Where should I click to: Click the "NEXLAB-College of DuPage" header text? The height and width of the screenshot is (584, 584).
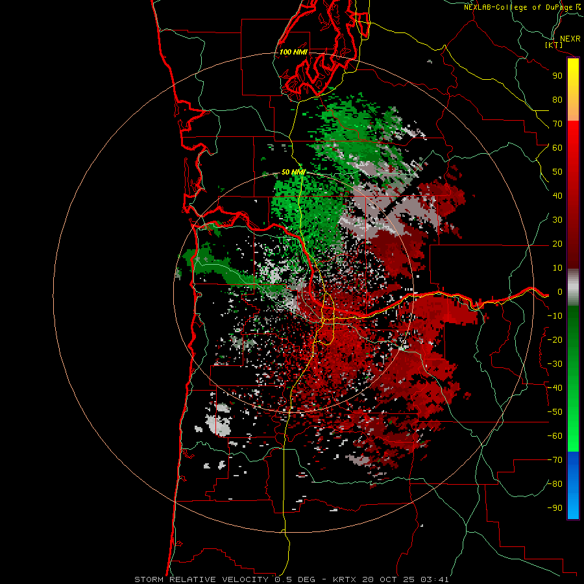click(x=518, y=7)
